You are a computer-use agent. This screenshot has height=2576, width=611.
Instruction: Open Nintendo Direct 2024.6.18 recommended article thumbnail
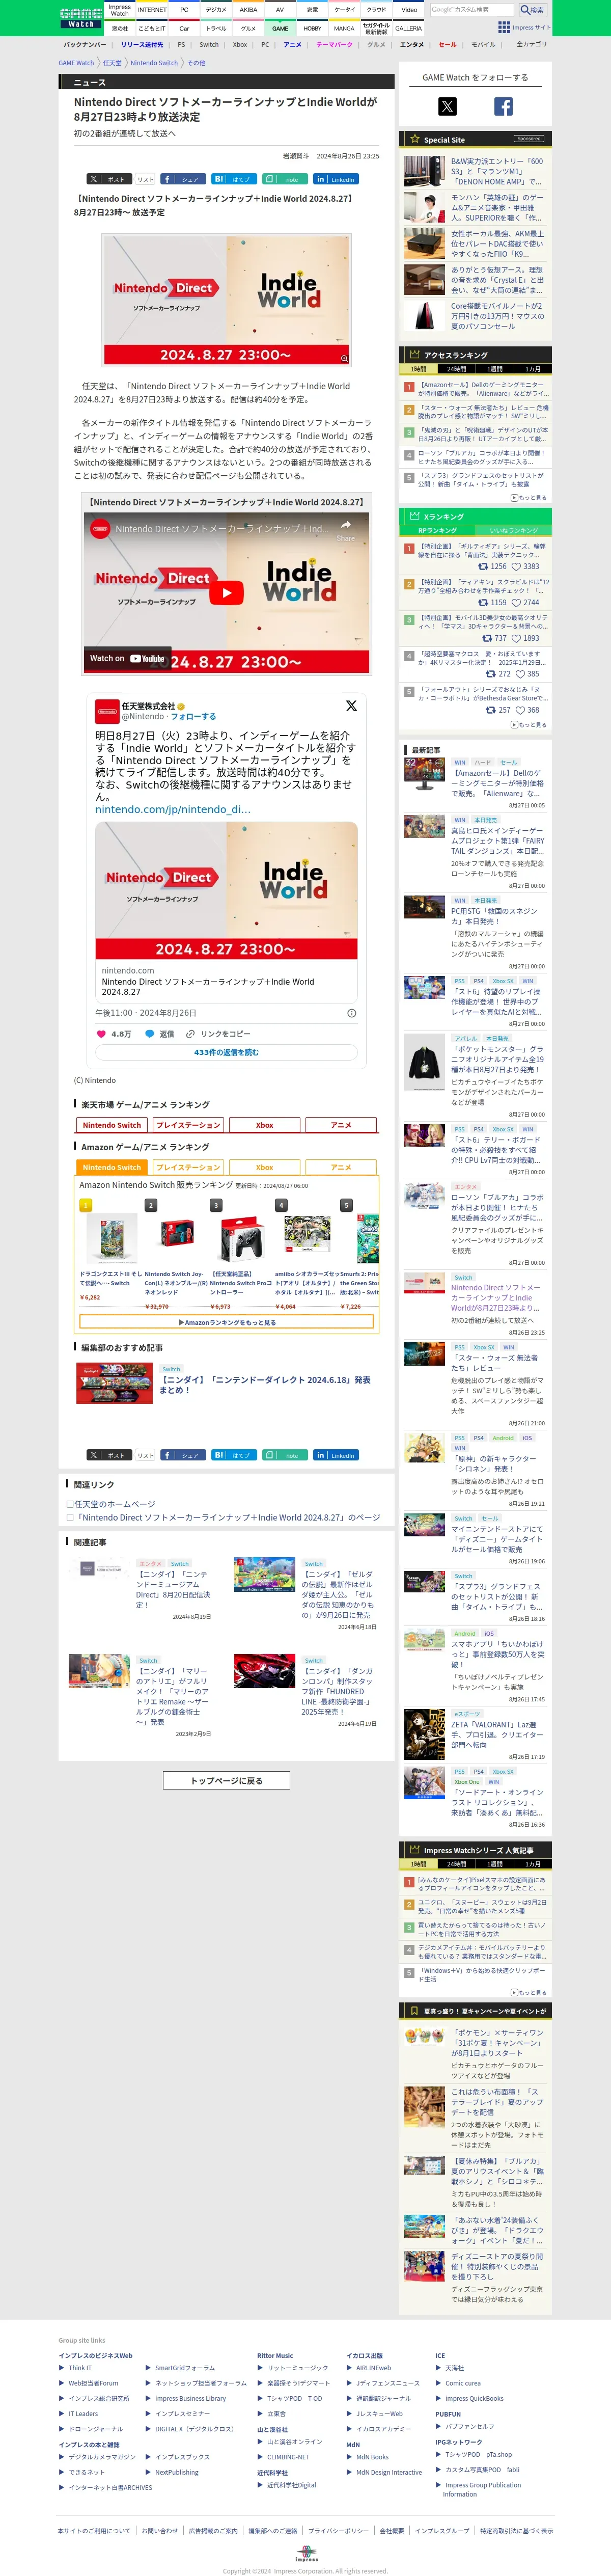[x=114, y=1384]
